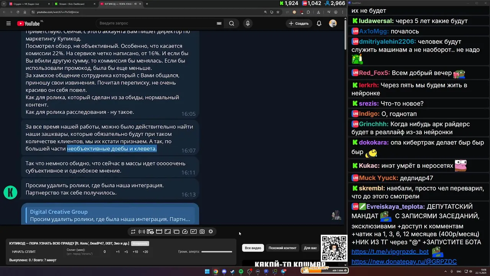Click the fullscreen frame icon in overlay toolbar
Screen dimensions: 490x276
point(167,232)
